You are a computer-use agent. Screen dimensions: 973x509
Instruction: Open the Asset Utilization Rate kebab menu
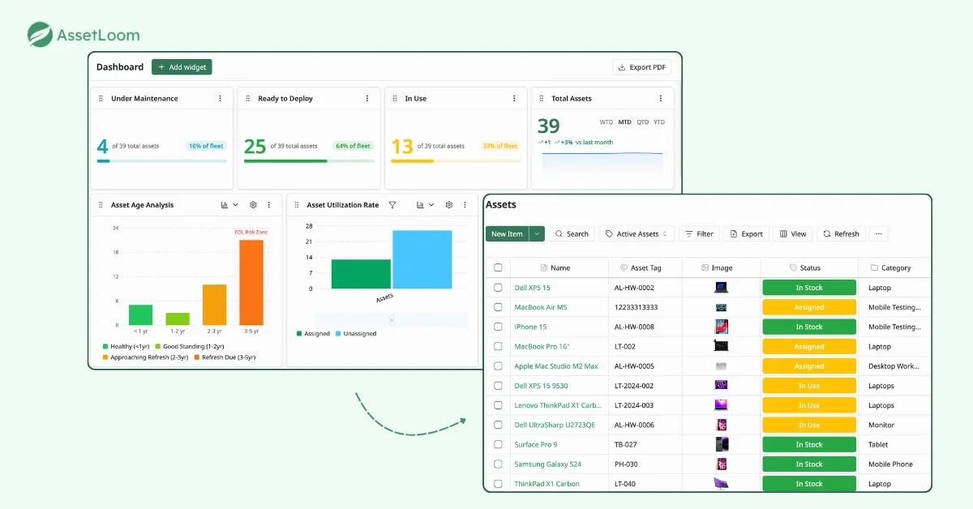pos(465,205)
